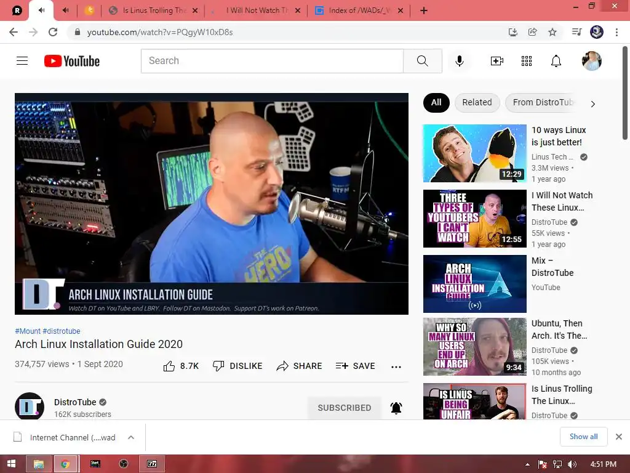
Task: Click the address bar URL
Action: click(160, 32)
